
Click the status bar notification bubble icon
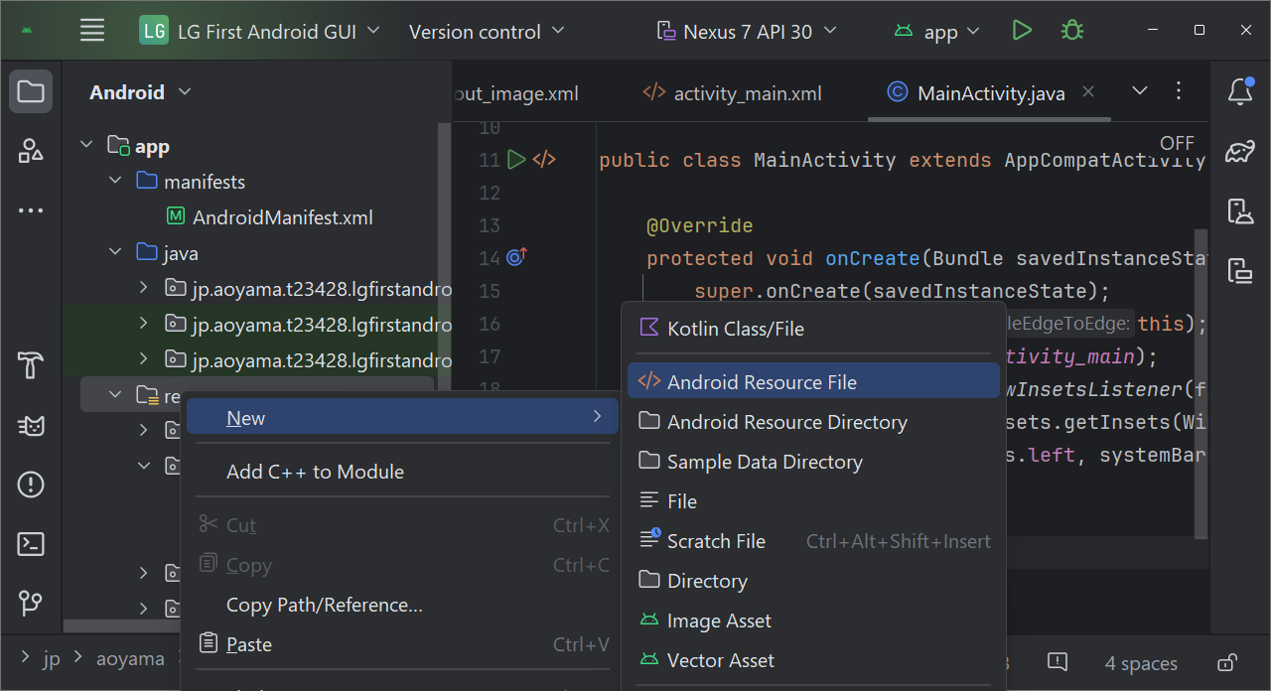(1058, 661)
